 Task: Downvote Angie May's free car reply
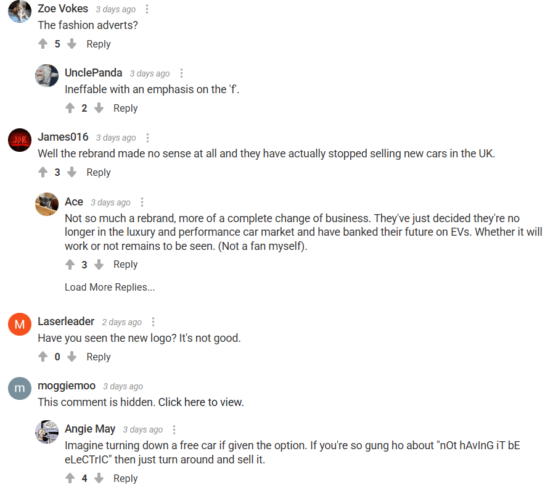point(99,478)
